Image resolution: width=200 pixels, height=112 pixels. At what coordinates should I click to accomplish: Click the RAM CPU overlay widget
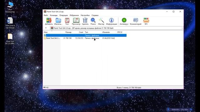(x=180, y=110)
